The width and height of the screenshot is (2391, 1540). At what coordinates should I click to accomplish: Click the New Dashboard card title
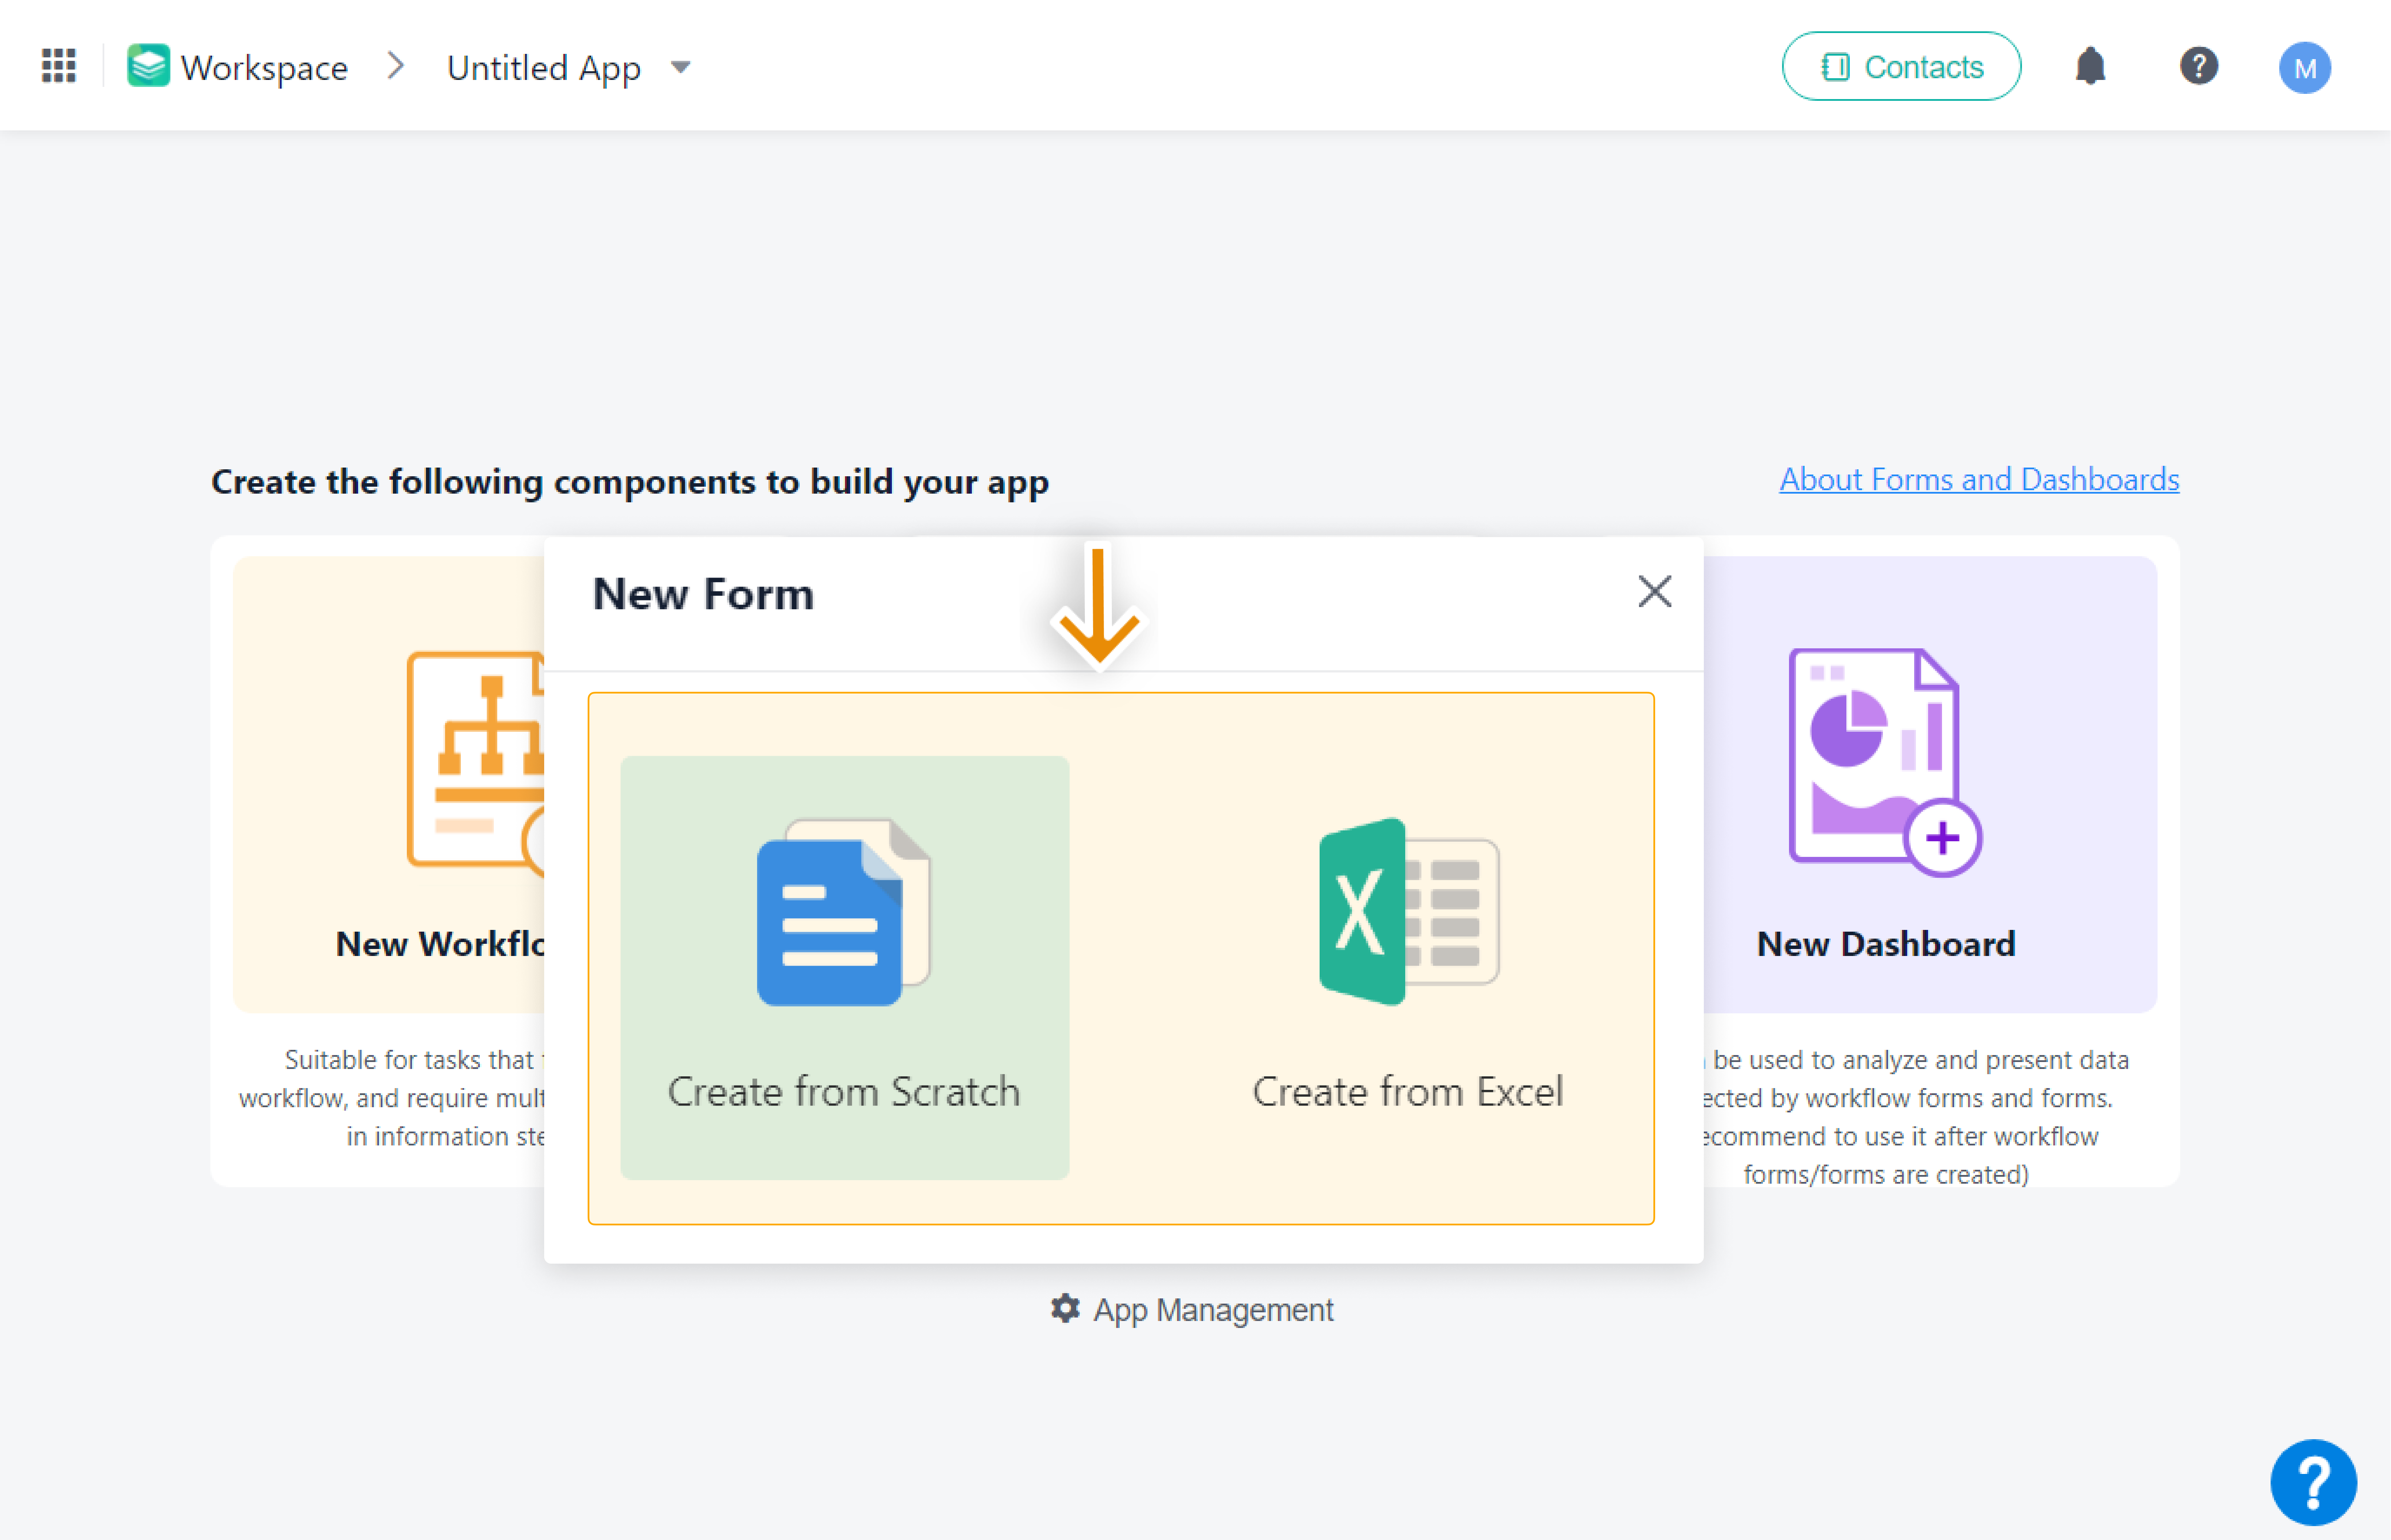pos(1885,944)
